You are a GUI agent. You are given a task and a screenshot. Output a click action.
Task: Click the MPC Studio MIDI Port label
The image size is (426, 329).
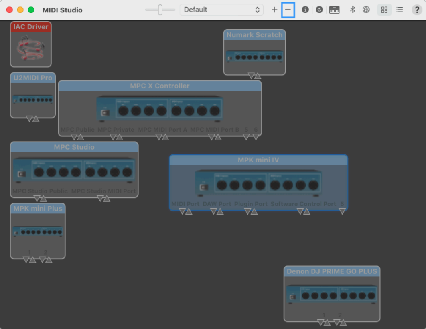pos(103,191)
